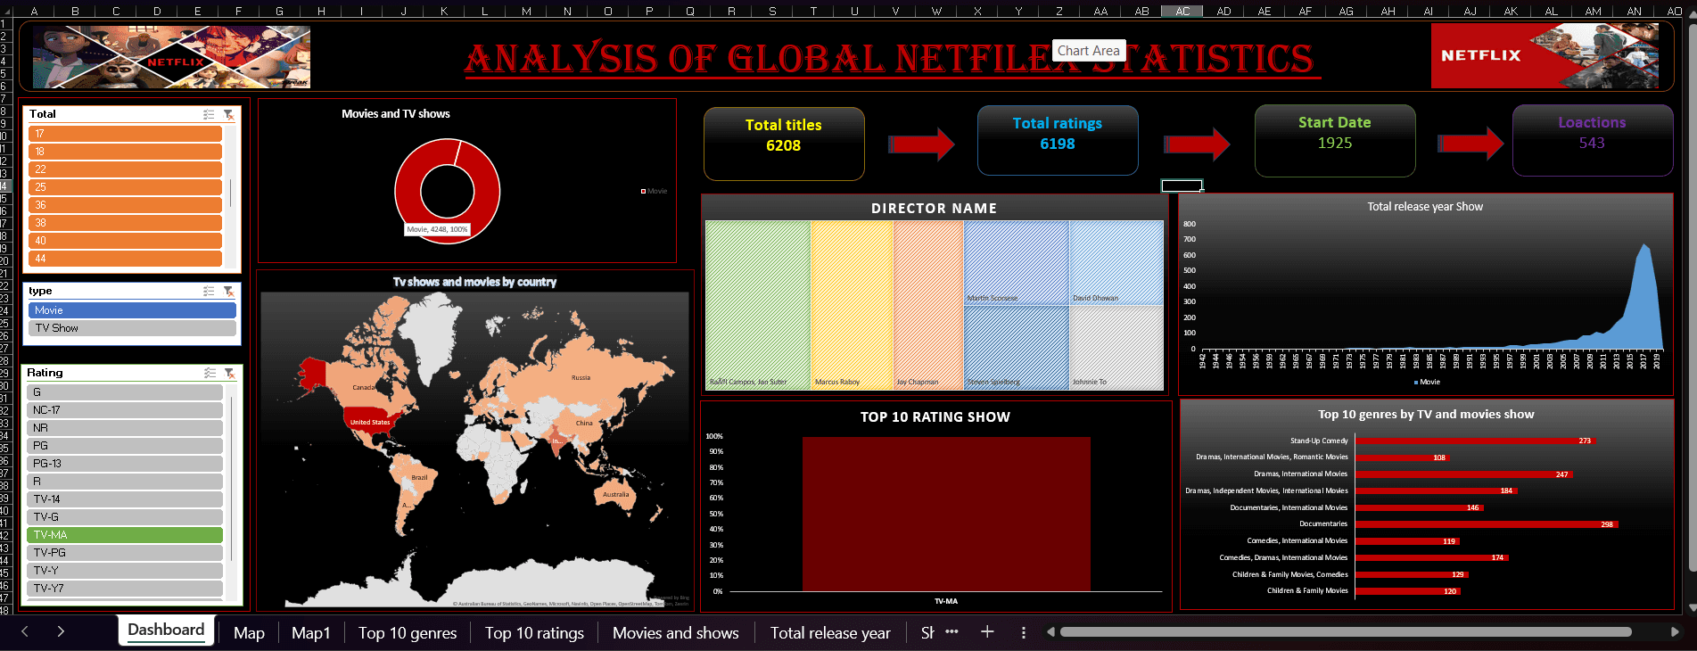Toggle multi-select in Rating slicer
Image resolution: width=1697 pixels, height=651 pixels.
(210, 373)
